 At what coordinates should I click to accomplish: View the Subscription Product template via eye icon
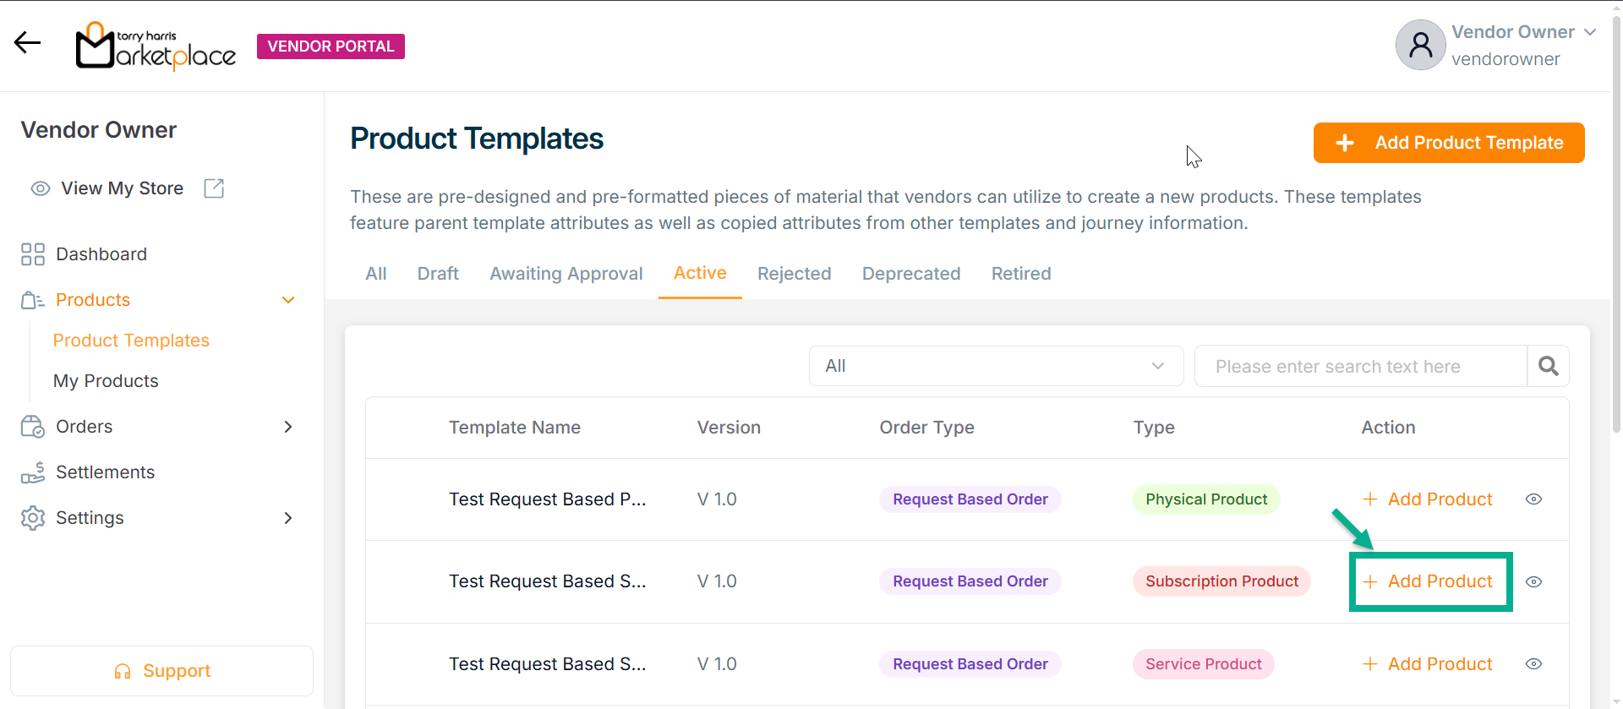1533,581
